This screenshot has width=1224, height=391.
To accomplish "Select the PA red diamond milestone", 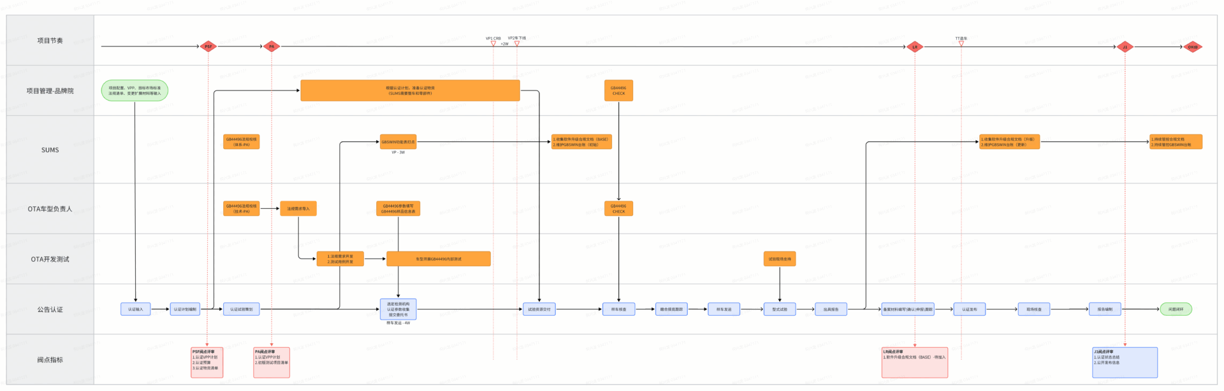I will 272,46.
